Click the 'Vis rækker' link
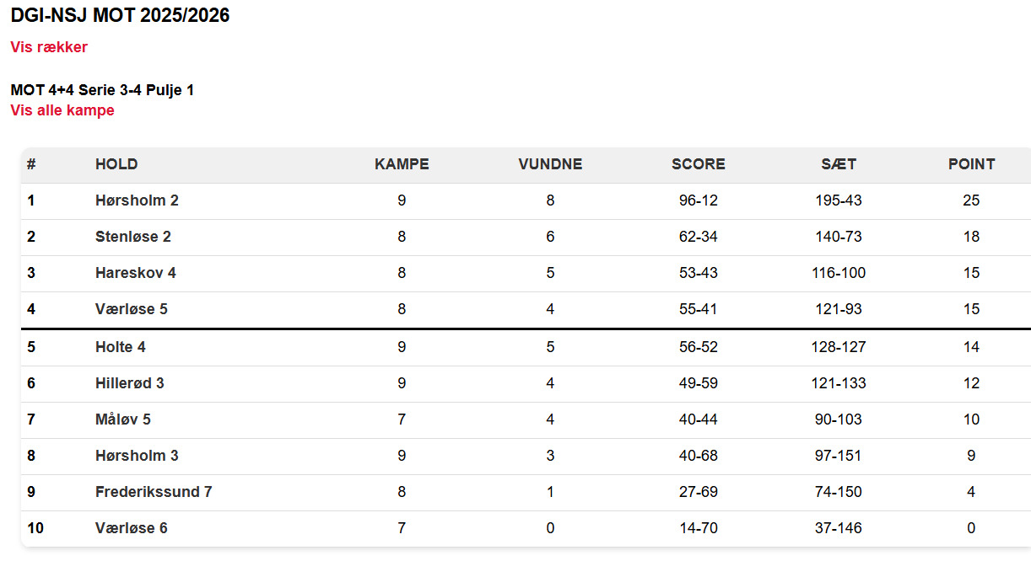Viewport: 1031px width, 561px height. coord(49,47)
